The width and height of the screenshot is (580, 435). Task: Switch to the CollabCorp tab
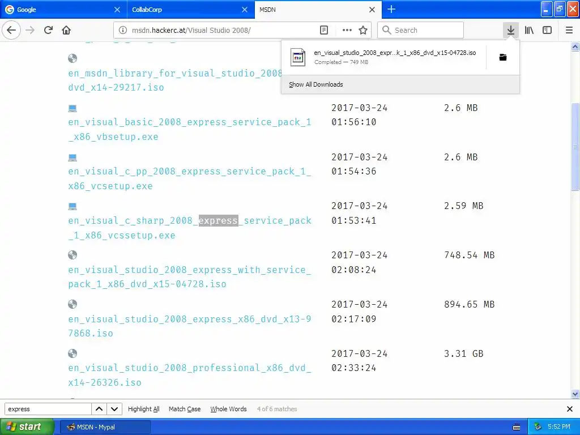tap(191, 10)
